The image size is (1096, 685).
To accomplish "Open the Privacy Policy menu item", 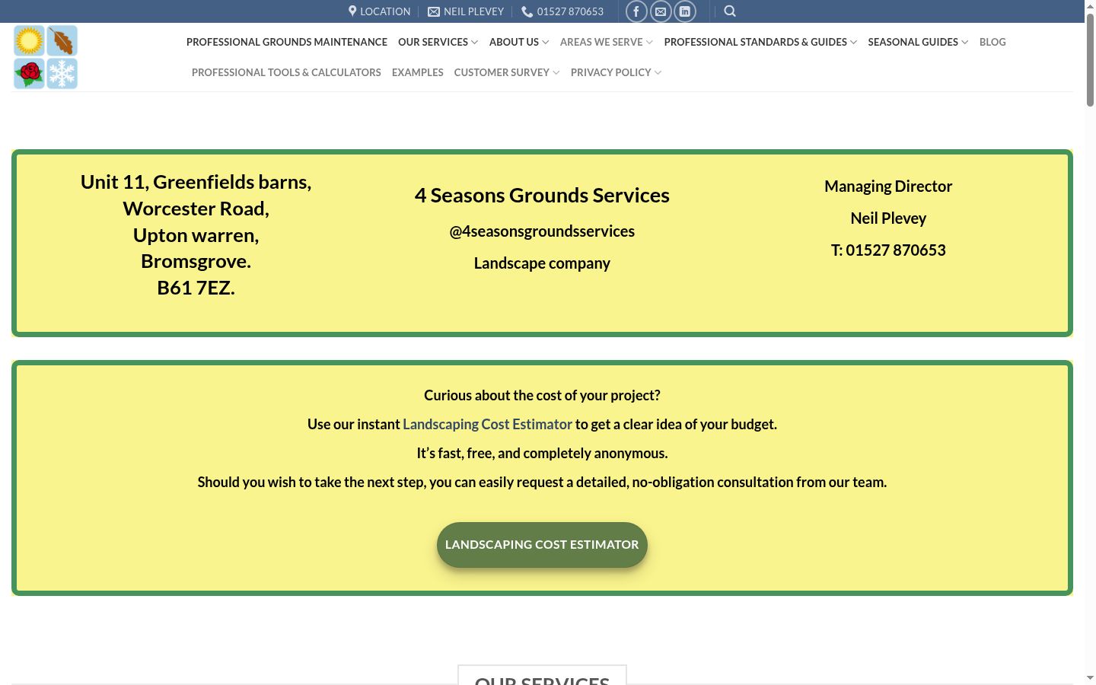I will tap(610, 72).
